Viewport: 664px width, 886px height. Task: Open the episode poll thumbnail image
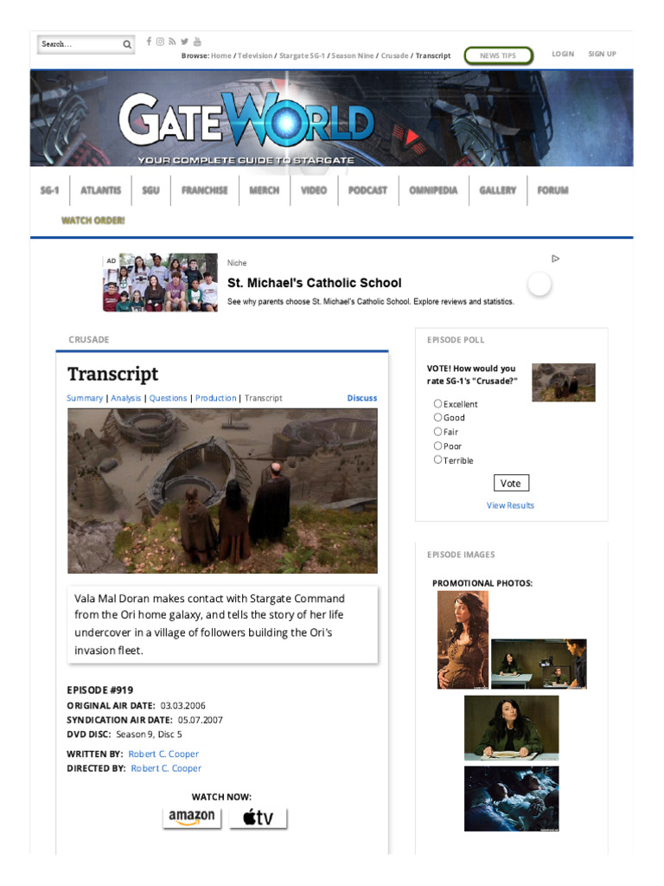[x=564, y=382]
